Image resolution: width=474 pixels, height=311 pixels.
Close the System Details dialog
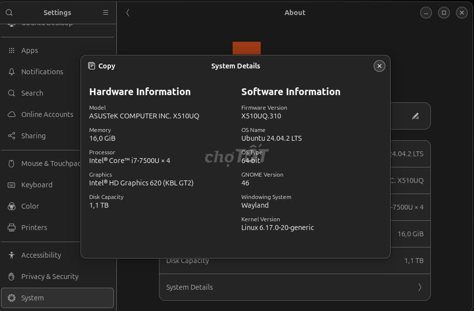click(x=379, y=66)
